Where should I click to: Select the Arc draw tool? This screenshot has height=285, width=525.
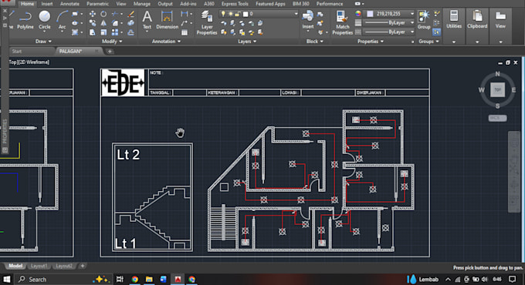63,20
